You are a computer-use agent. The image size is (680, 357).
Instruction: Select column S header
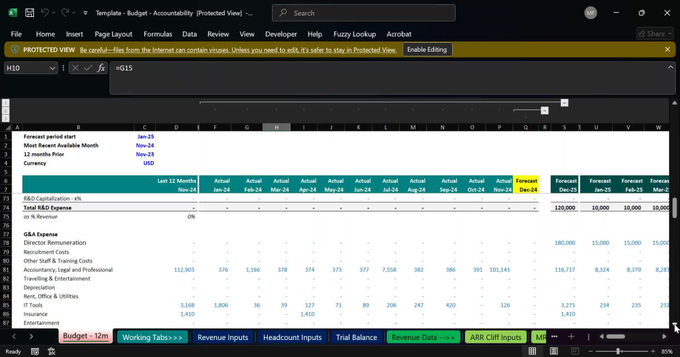[x=564, y=127]
